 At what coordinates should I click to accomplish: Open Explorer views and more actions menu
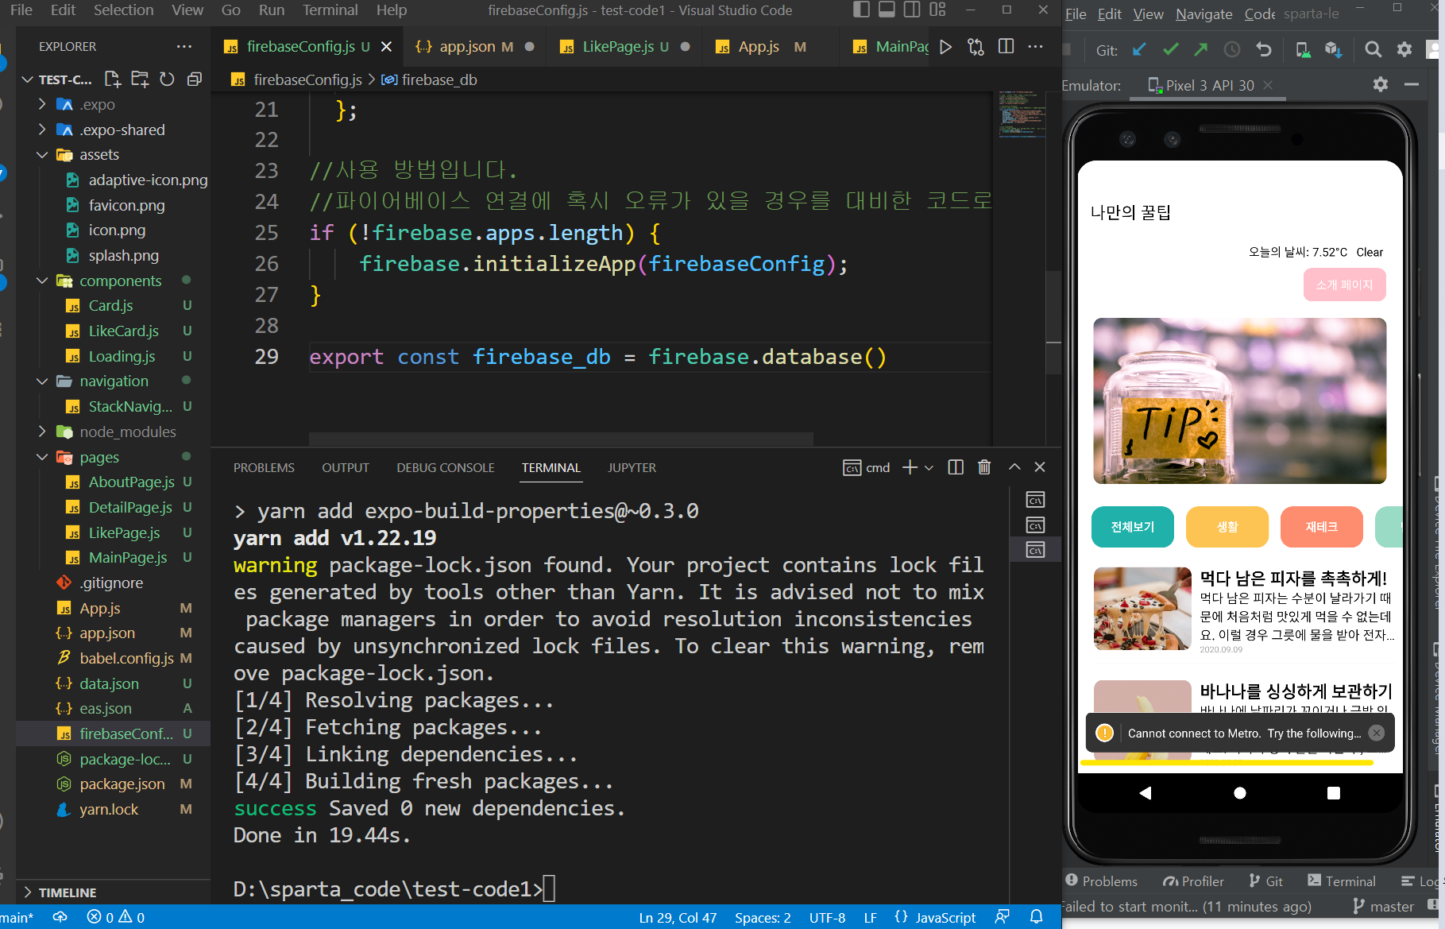pyautogui.click(x=184, y=46)
